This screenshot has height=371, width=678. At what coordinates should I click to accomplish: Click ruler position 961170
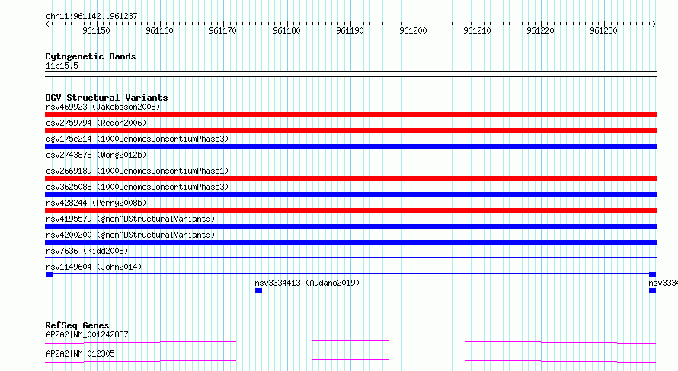tap(222, 30)
